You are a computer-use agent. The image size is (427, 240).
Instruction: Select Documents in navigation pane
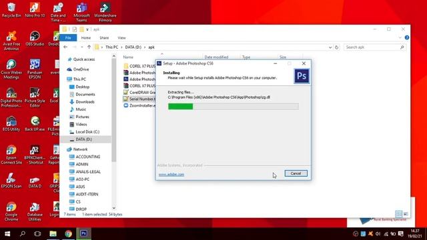pos(85,95)
